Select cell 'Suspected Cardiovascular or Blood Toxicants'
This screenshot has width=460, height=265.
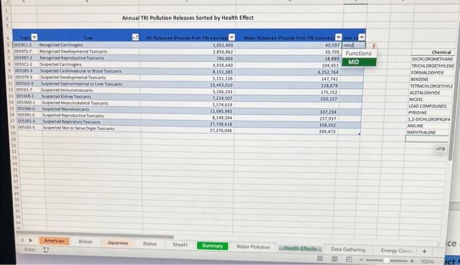point(81,71)
